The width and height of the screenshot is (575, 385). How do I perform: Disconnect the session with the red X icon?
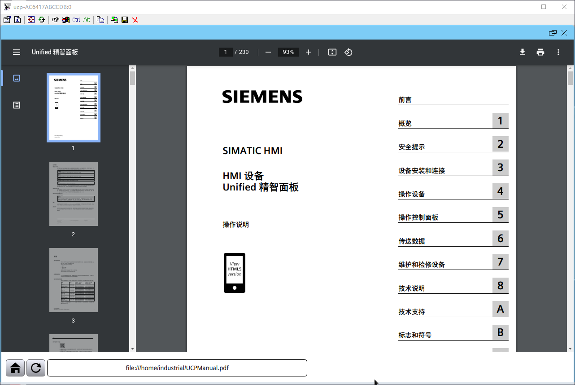point(135,20)
